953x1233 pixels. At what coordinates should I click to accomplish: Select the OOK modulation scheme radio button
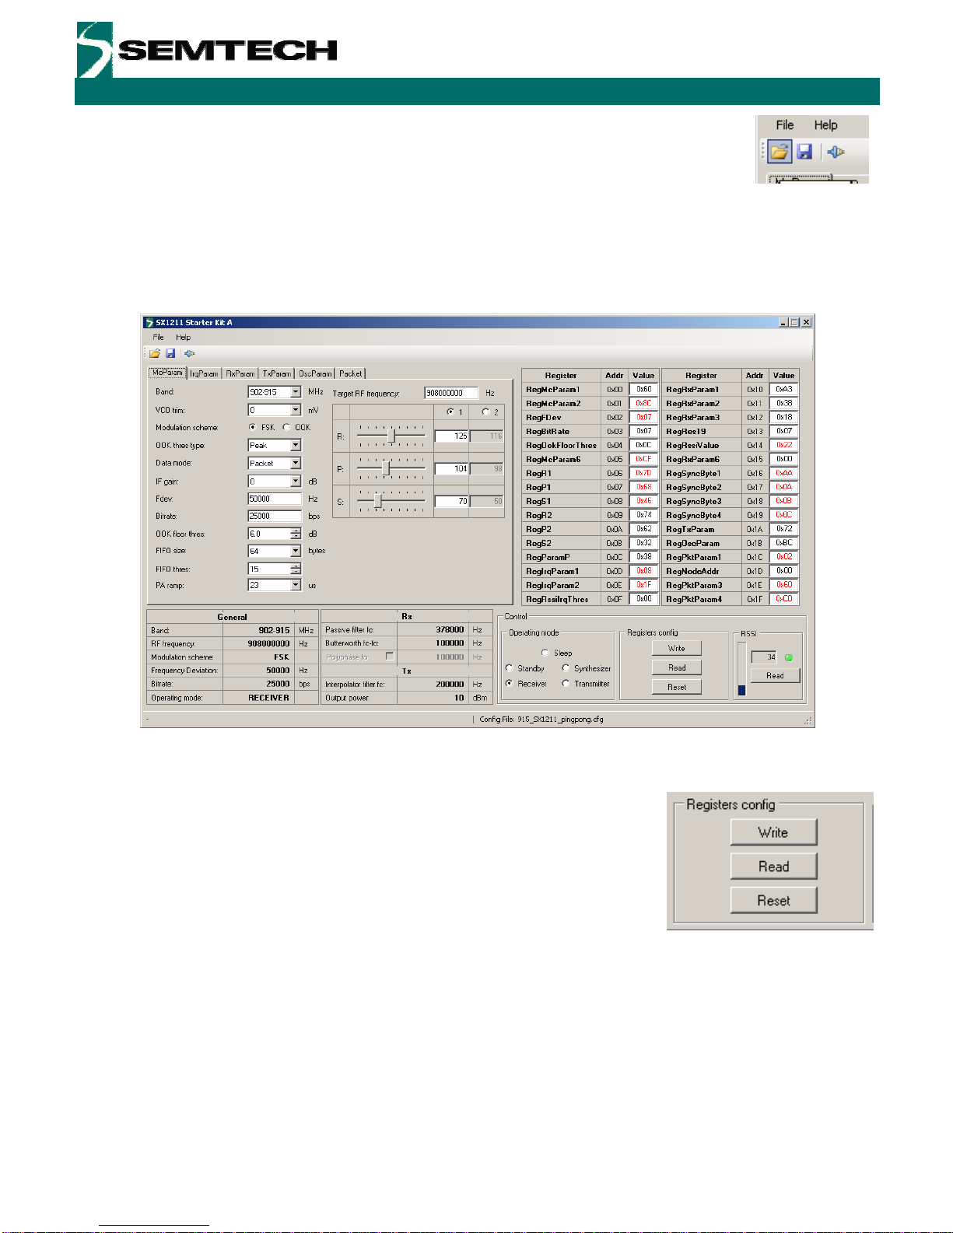[x=286, y=427]
